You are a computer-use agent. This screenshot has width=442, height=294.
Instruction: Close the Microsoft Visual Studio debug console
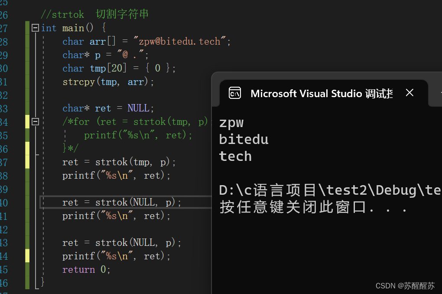[x=409, y=92]
